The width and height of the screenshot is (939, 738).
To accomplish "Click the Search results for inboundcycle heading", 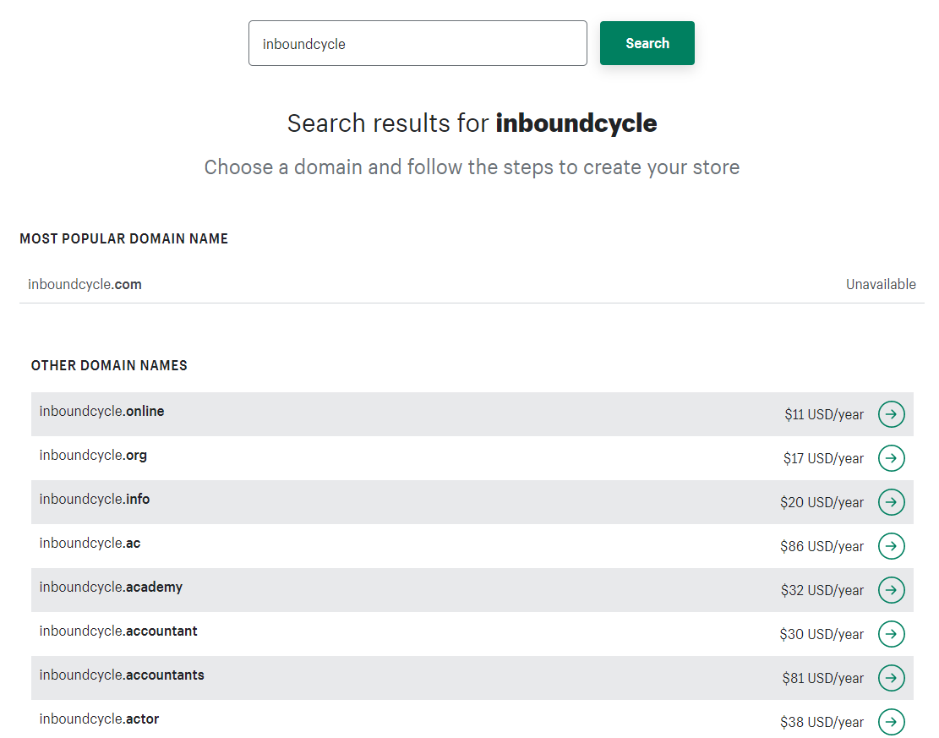I will (472, 123).
